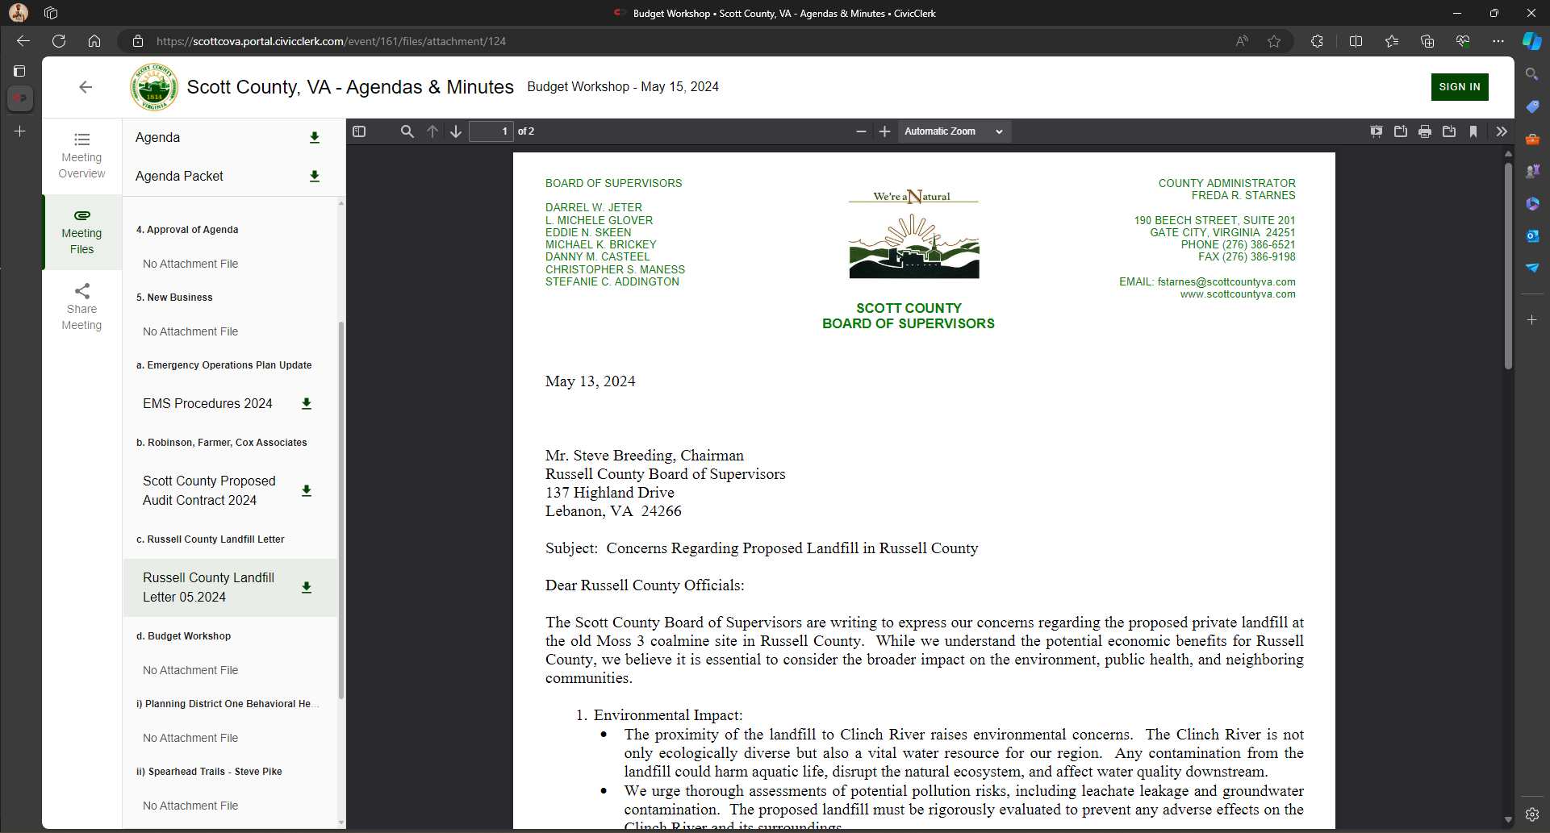Switch to presentation mode
This screenshot has height=833, width=1550.
(x=1377, y=131)
